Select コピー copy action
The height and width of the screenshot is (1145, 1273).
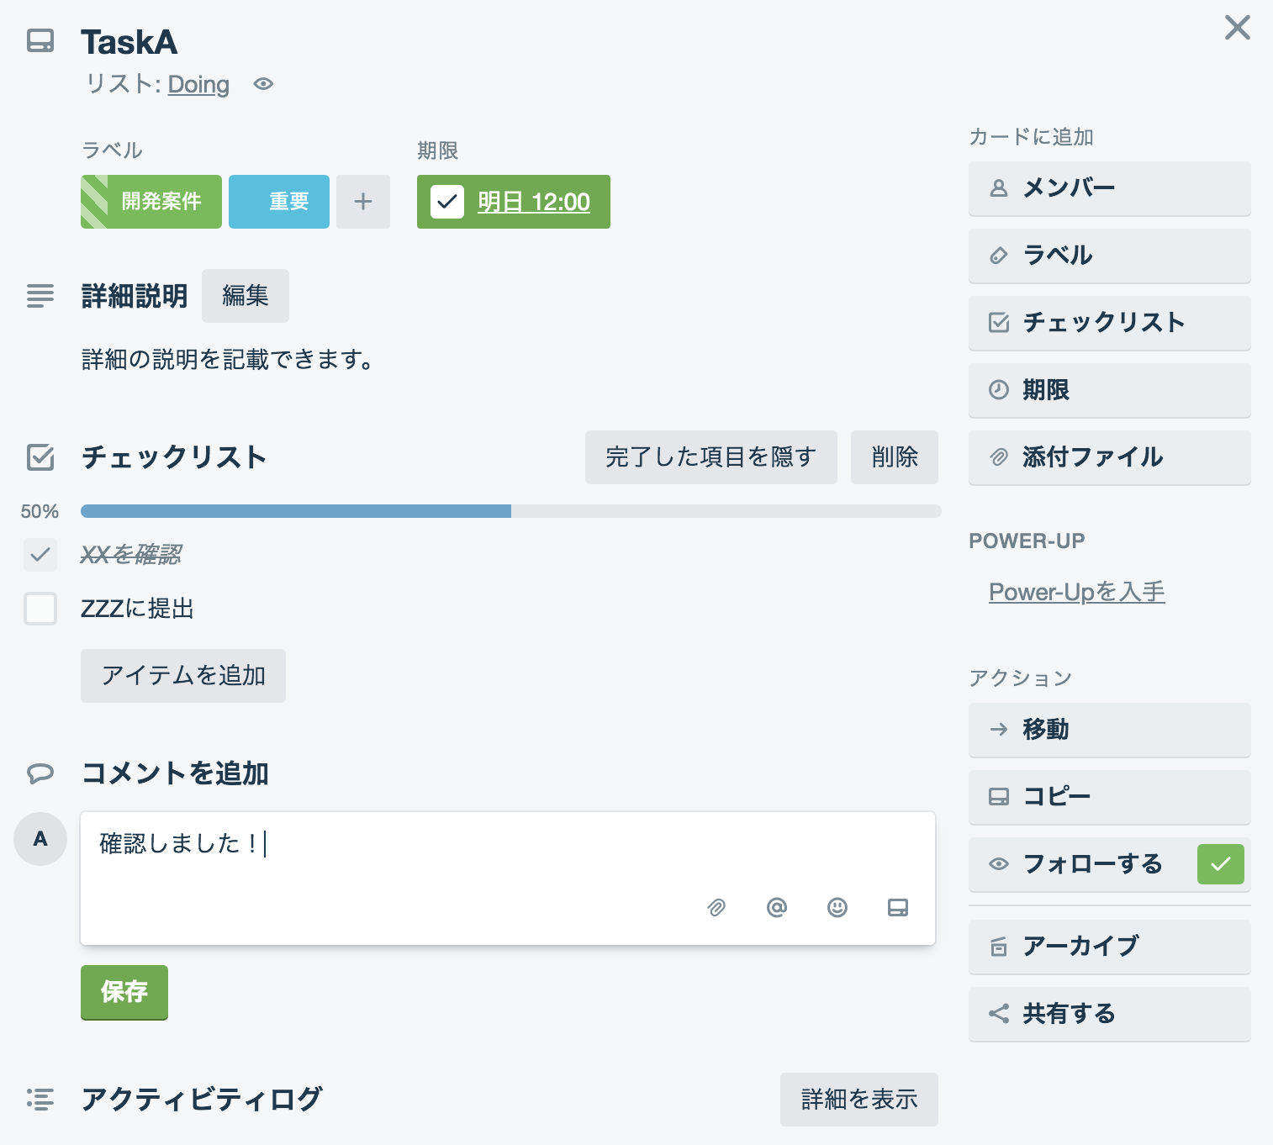click(1109, 797)
